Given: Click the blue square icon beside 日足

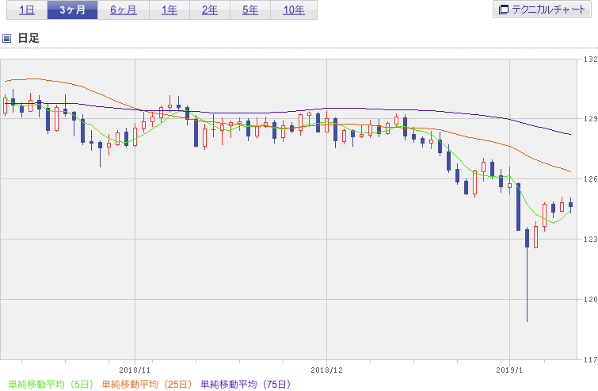Looking at the screenshot, I should coord(6,38).
